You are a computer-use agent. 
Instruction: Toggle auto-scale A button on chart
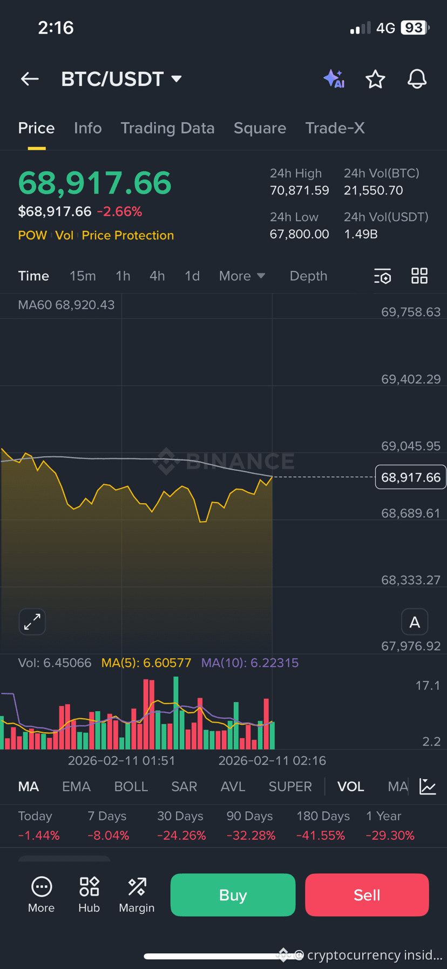pos(415,622)
